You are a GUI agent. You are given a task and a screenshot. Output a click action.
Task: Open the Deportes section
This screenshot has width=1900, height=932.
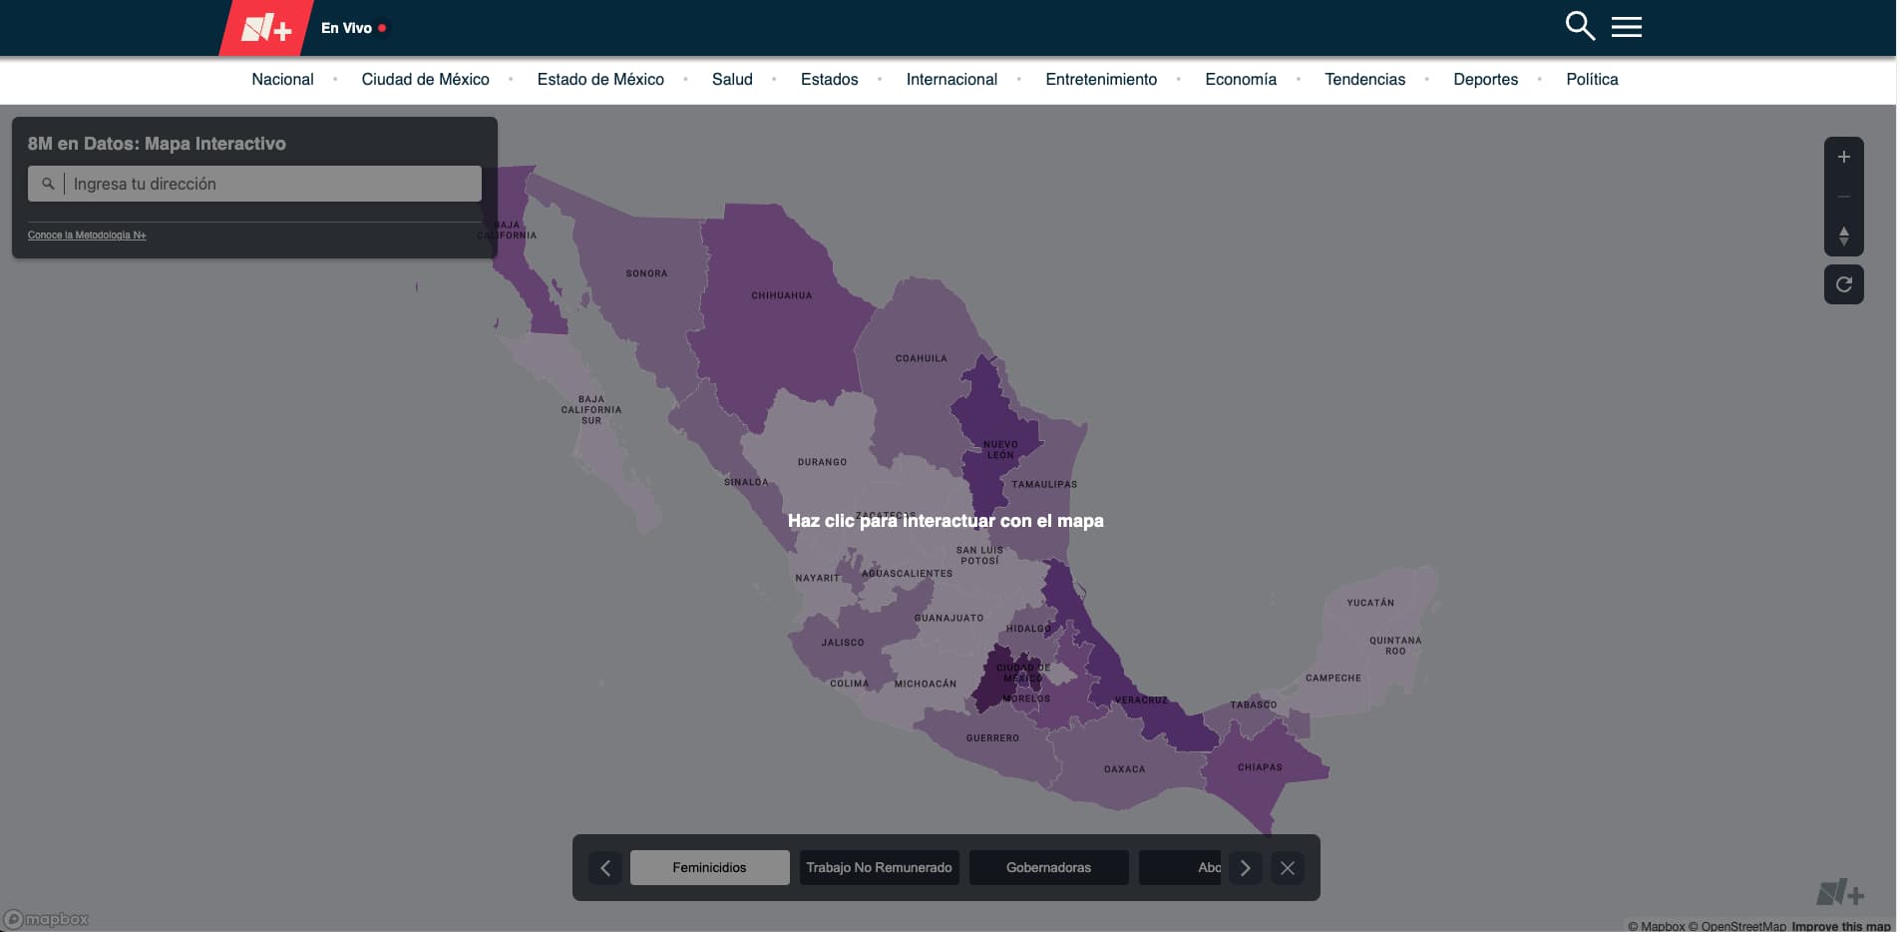(1485, 80)
